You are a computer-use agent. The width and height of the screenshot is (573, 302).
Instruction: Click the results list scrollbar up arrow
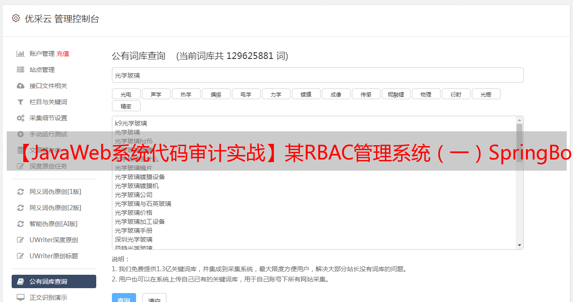(519, 120)
